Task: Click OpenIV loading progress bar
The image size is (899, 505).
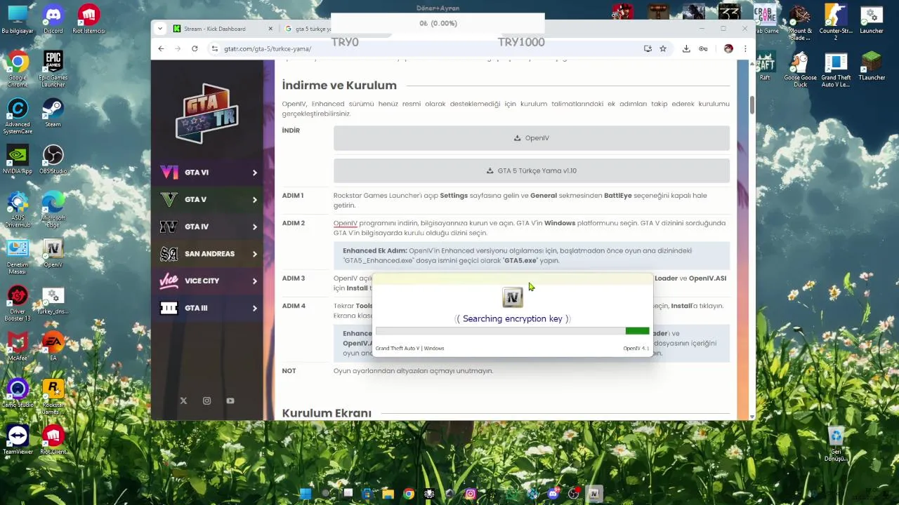Action: coord(513,331)
